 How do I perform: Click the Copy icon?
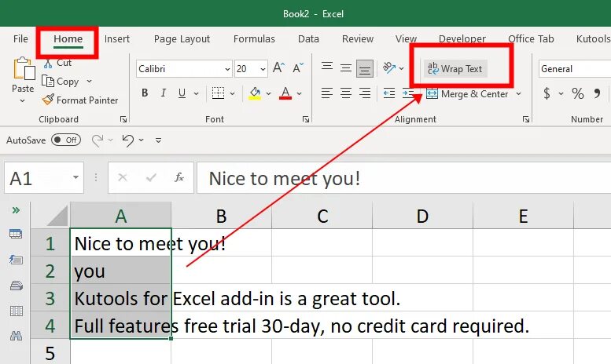pos(48,82)
